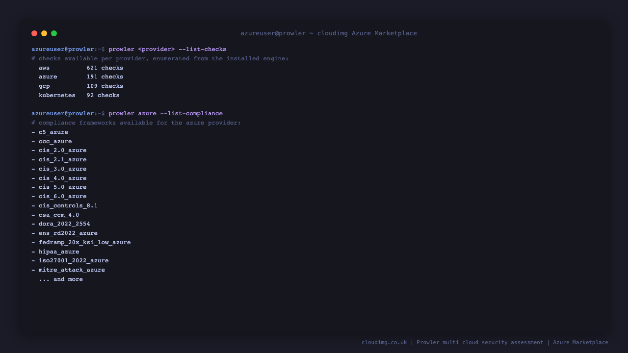Select the 'azure 191 checks' line
628x353 pixels.
(81, 77)
